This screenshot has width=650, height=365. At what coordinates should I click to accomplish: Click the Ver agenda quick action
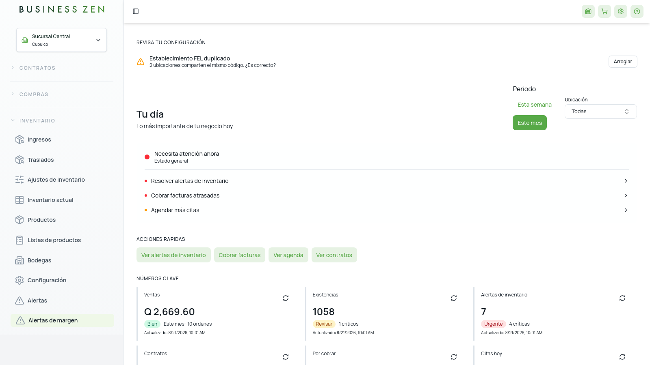[x=288, y=255]
